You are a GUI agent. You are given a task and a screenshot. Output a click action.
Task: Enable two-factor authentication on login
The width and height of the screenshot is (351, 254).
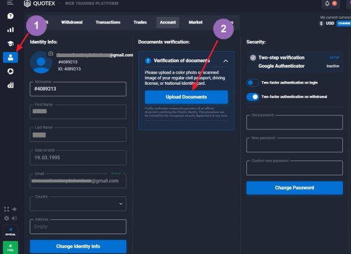253,82
